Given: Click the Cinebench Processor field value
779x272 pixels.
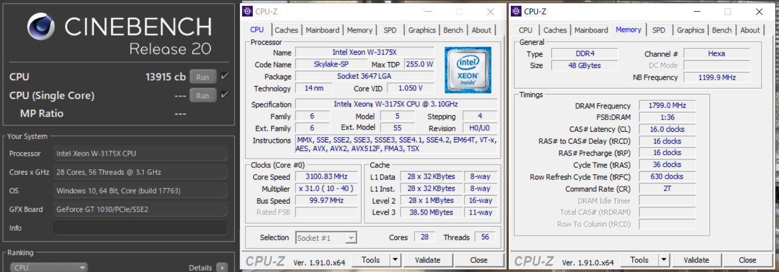Looking at the screenshot, I should click(140, 154).
